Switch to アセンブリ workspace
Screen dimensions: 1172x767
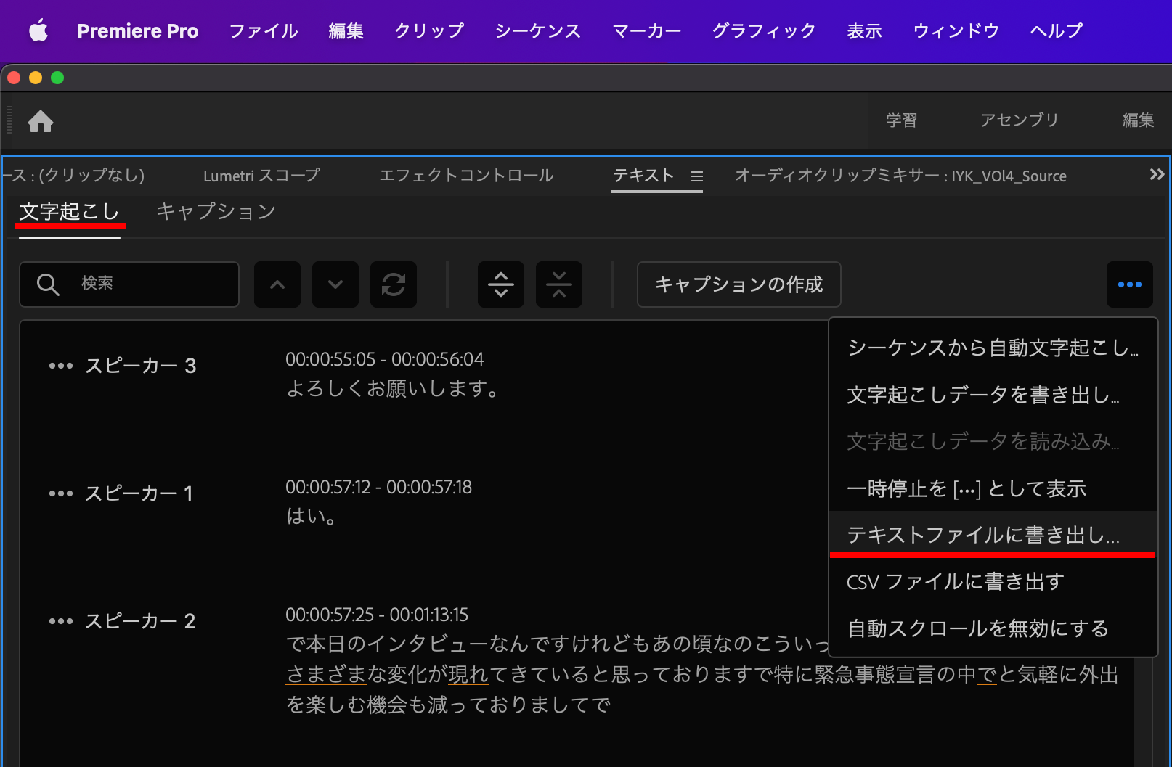[x=1020, y=120]
